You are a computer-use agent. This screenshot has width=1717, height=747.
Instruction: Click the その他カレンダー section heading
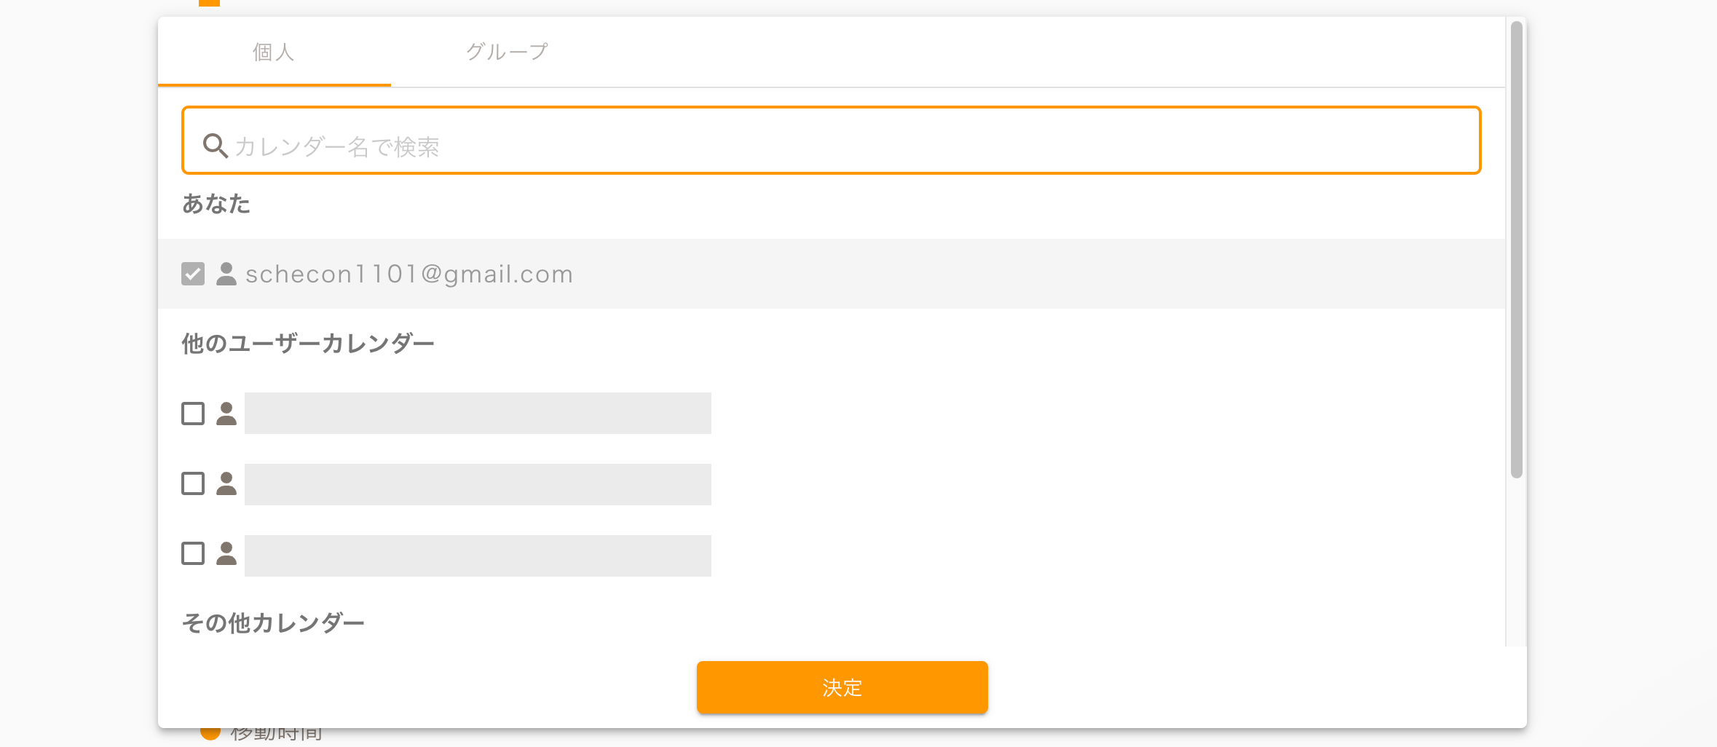[x=273, y=623]
